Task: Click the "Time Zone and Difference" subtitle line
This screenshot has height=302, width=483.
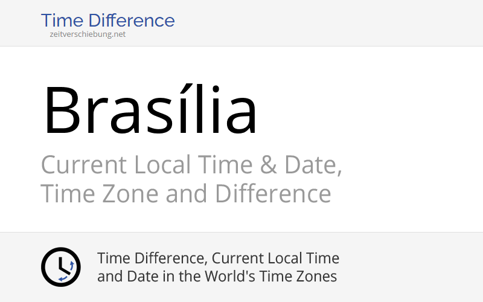Action: coord(185,194)
